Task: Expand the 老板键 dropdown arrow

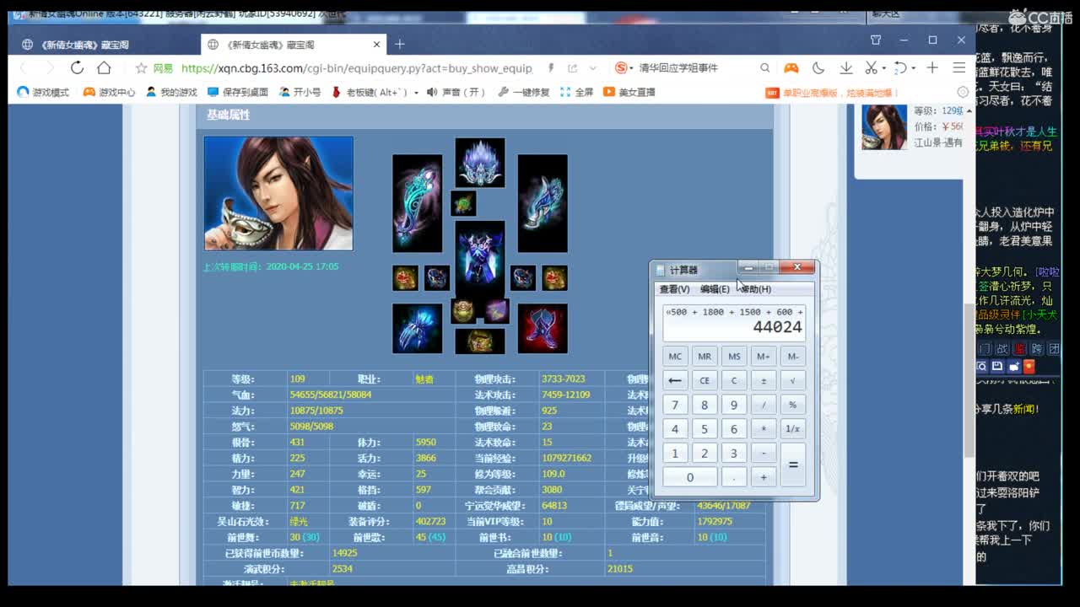Action: coord(416,93)
